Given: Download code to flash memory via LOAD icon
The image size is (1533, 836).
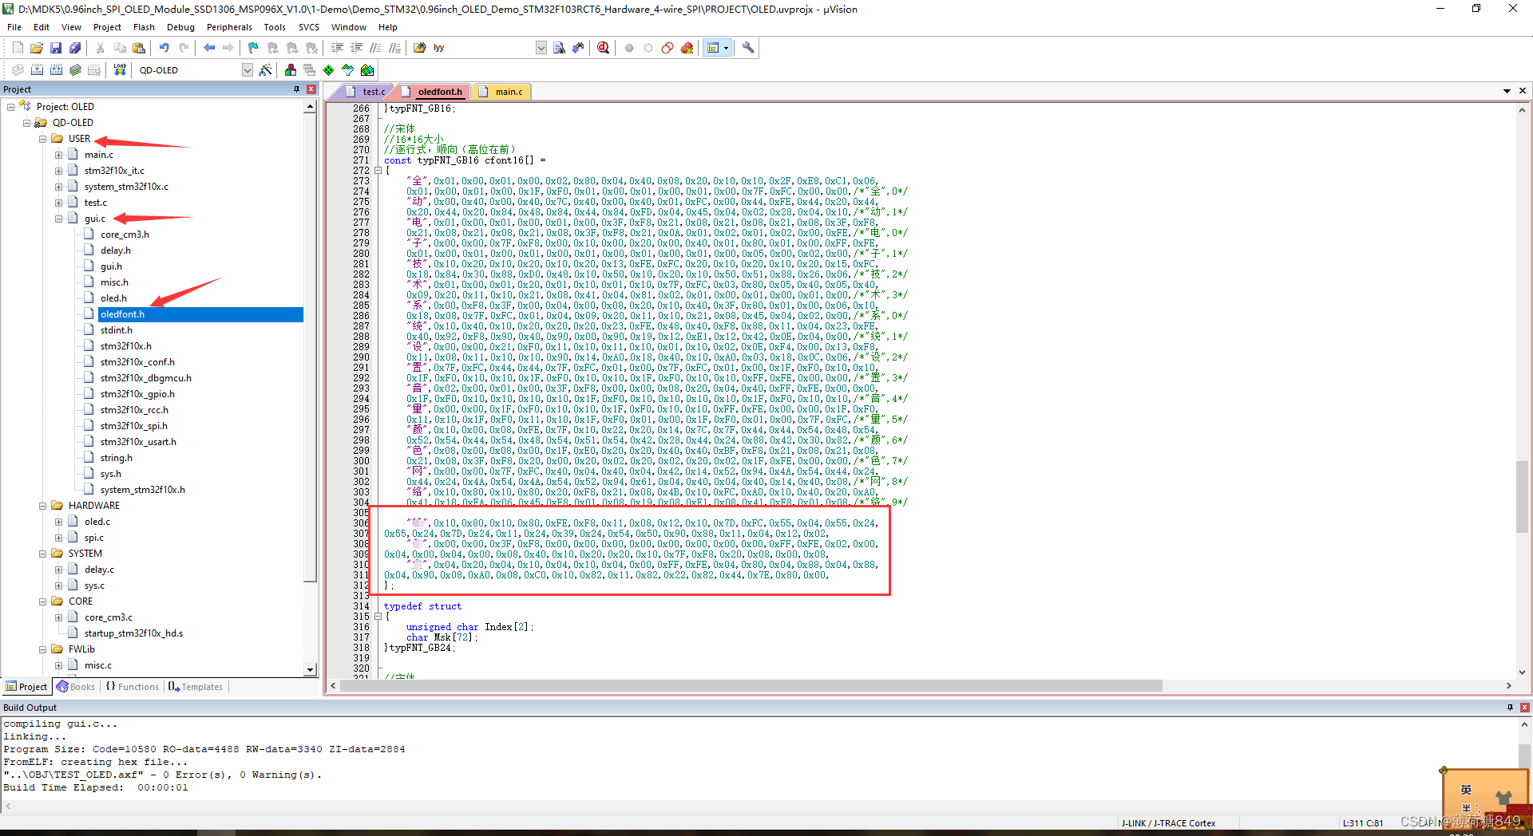Looking at the screenshot, I should point(118,69).
